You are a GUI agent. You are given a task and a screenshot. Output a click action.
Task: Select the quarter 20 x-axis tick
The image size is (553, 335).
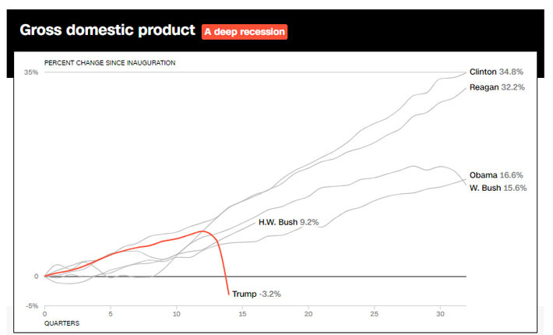(308, 313)
